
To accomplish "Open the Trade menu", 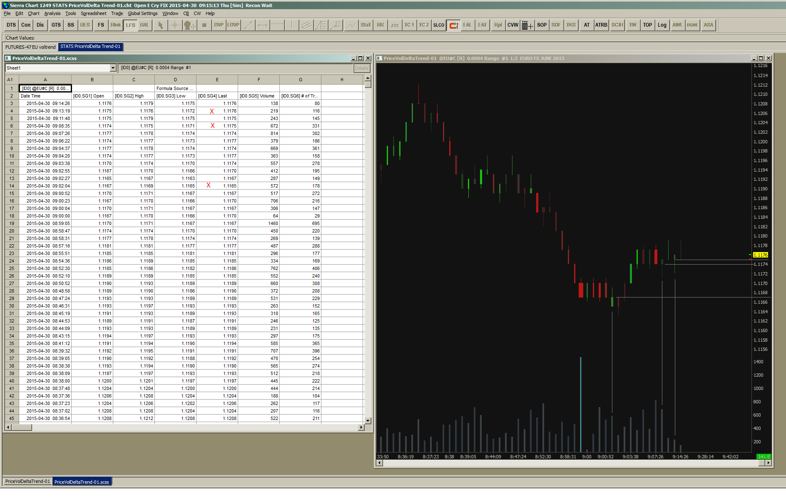I will click(117, 13).
